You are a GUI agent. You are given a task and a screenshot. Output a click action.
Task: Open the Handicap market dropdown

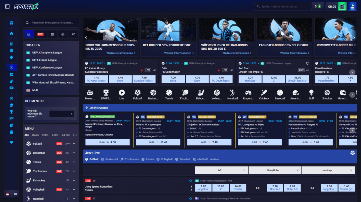click(x=328, y=170)
